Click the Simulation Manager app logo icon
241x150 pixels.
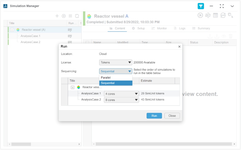5,6
